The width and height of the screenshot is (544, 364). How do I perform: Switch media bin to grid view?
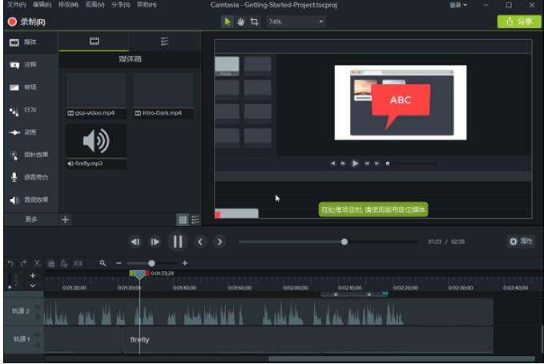point(183,220)
